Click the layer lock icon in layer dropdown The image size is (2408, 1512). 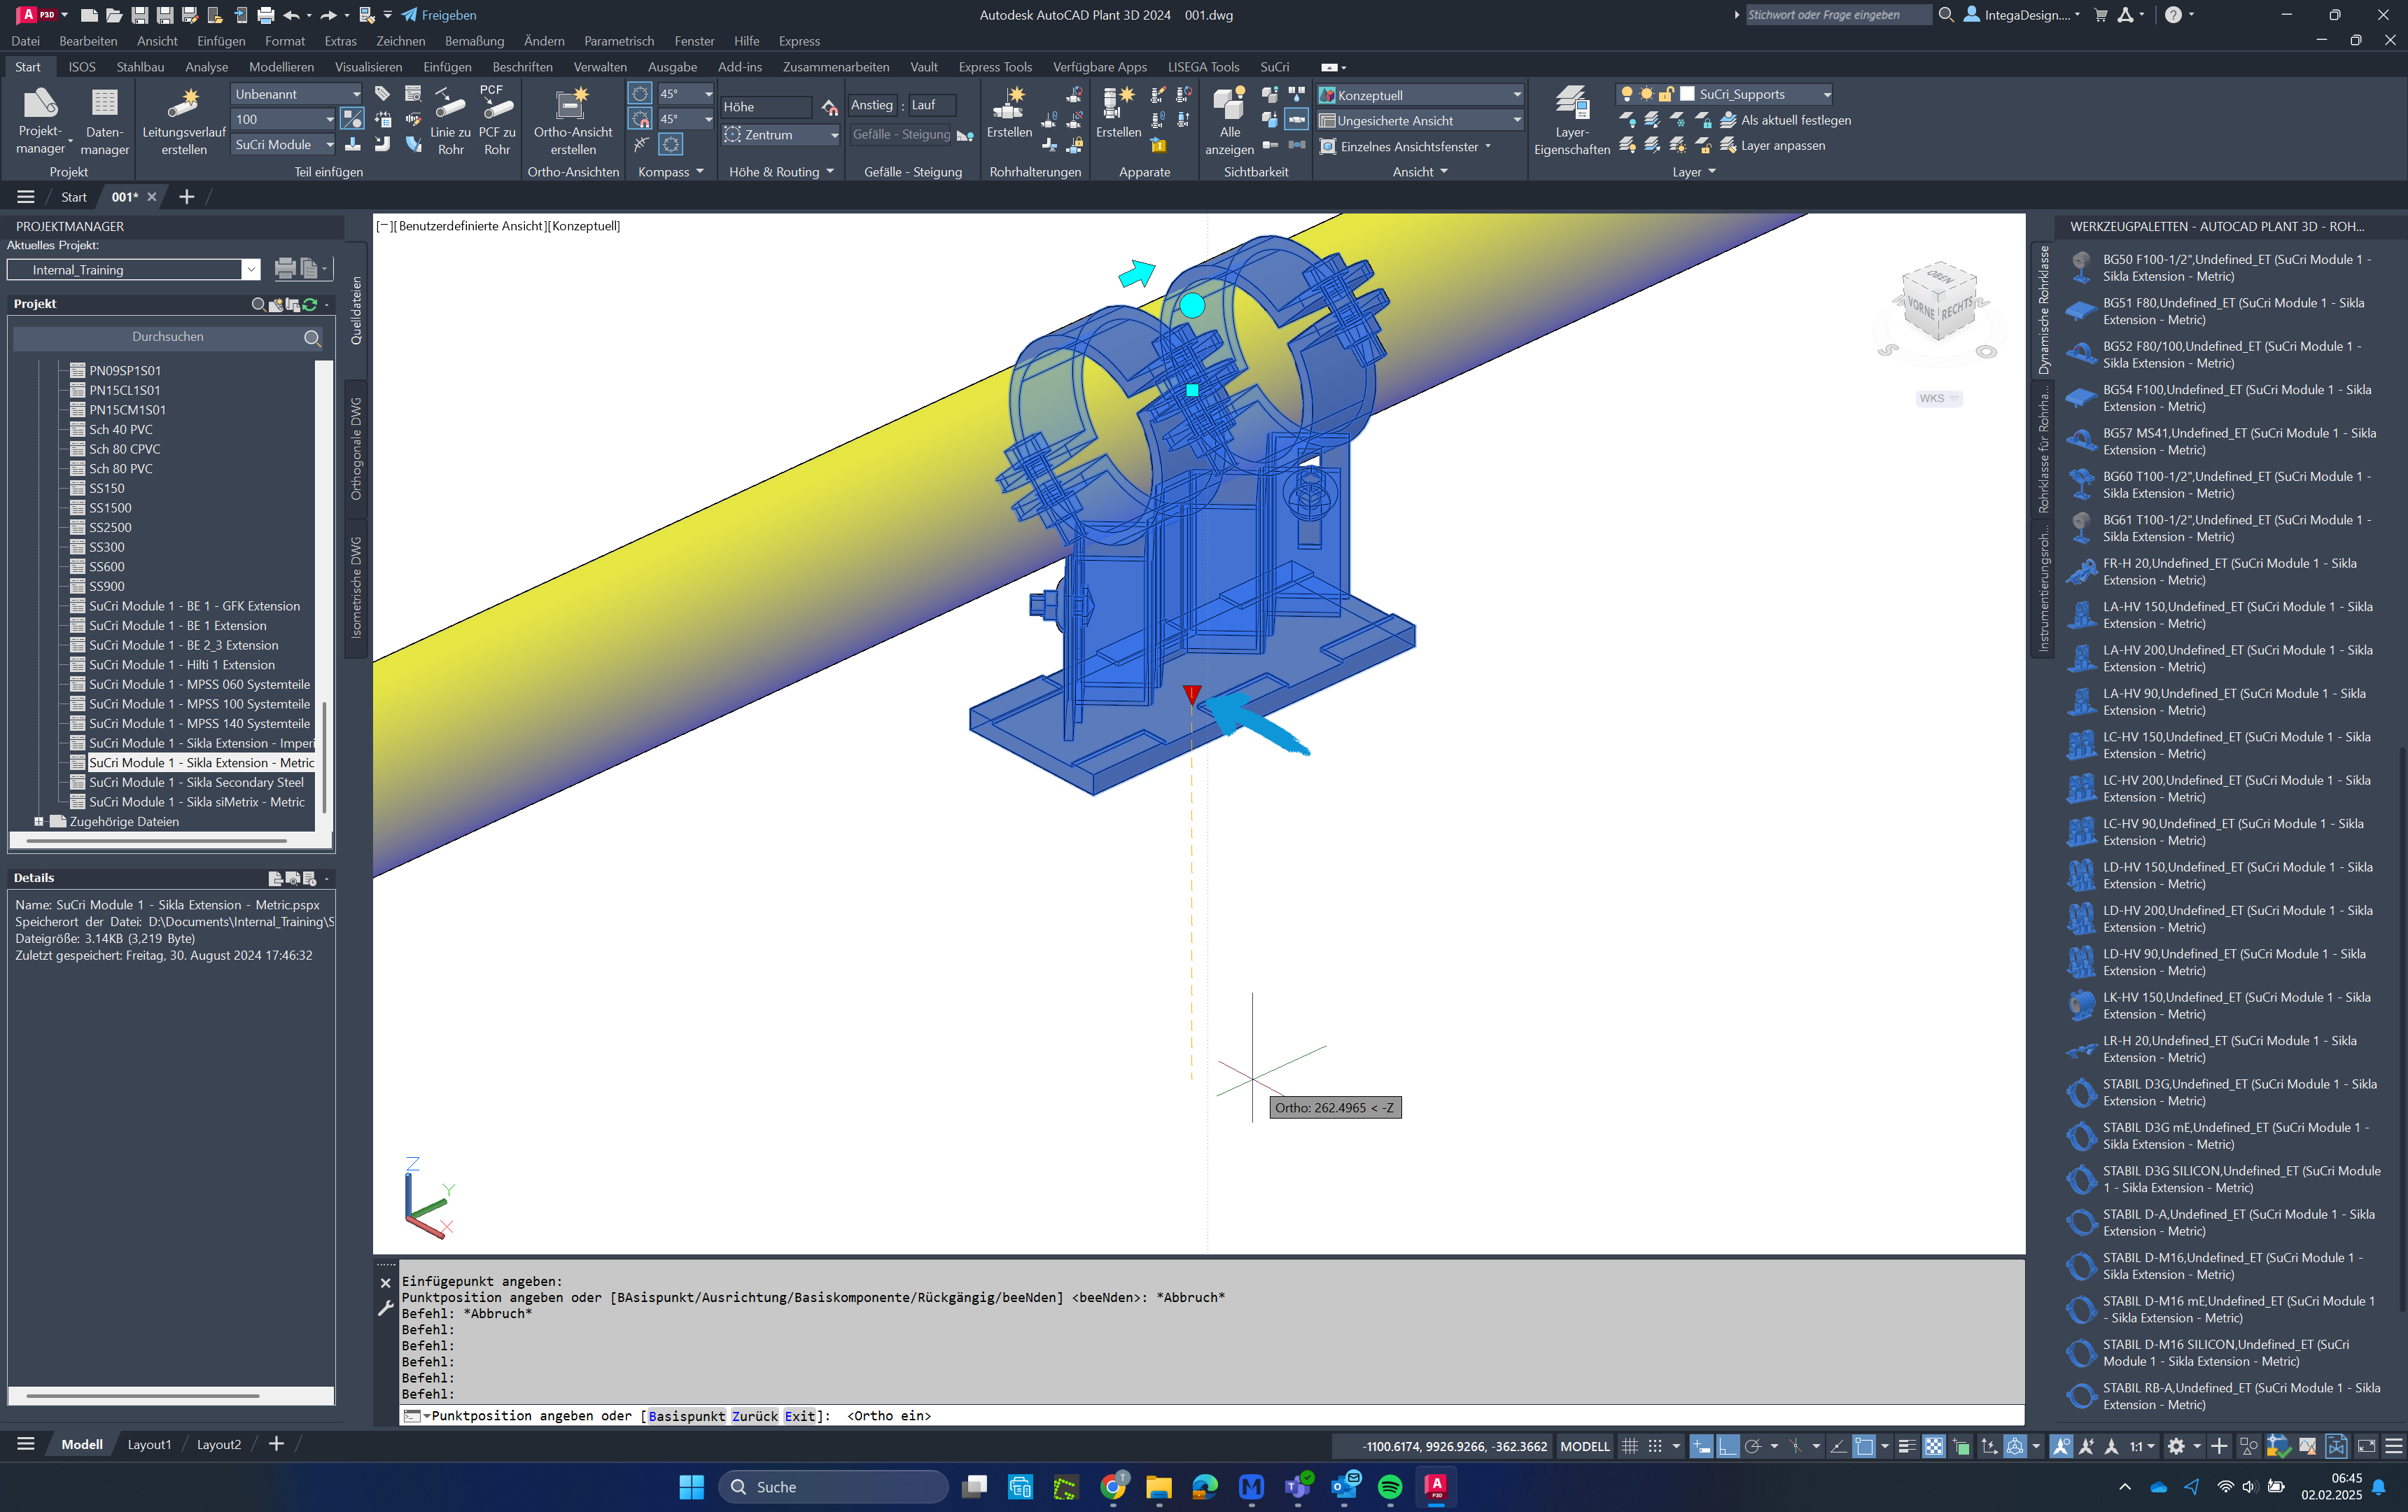click(1666, 94)
